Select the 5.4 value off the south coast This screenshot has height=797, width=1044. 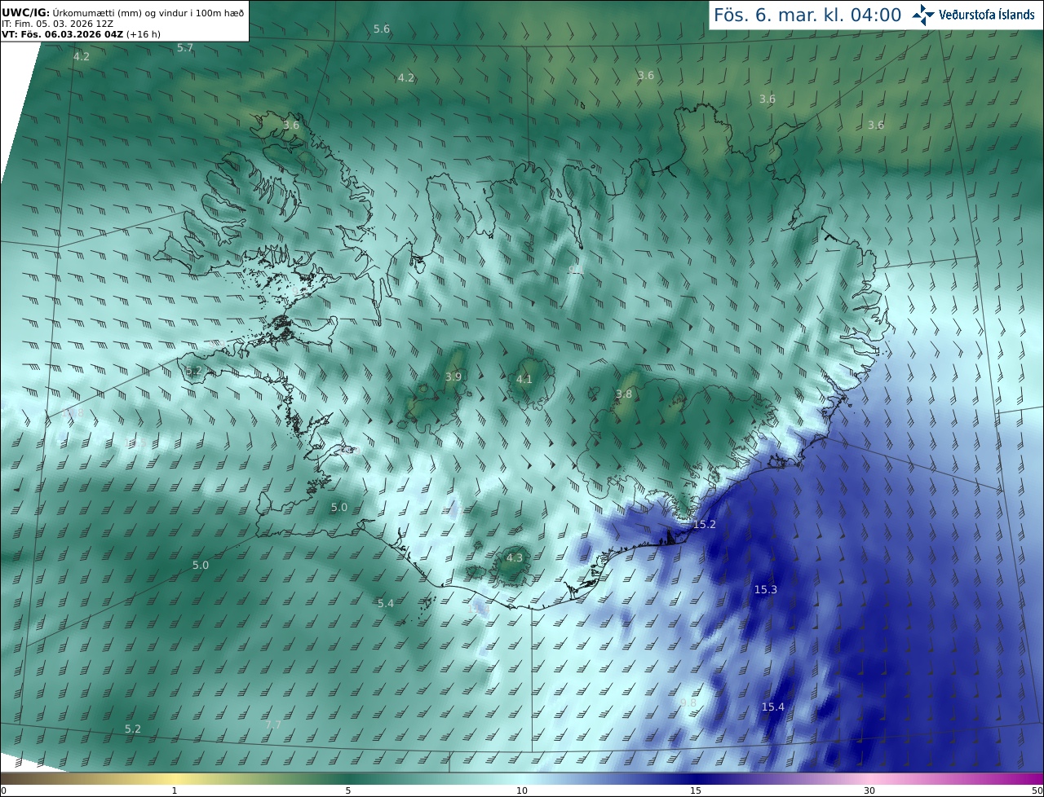(386, 603)
